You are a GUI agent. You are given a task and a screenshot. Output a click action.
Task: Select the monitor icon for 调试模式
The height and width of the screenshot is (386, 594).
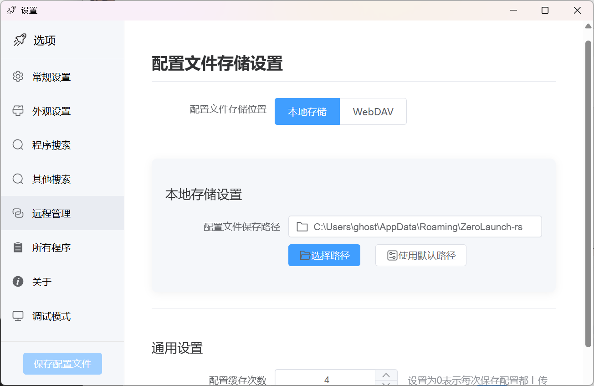(x=18, y=316)
